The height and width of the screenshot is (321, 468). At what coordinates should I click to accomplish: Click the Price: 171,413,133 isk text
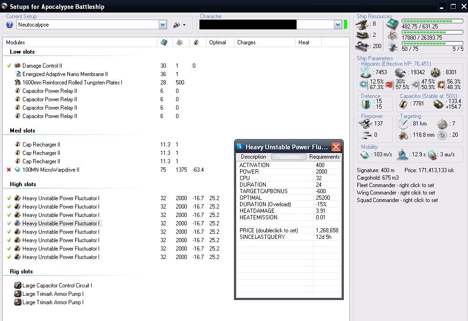click(429, 170)
